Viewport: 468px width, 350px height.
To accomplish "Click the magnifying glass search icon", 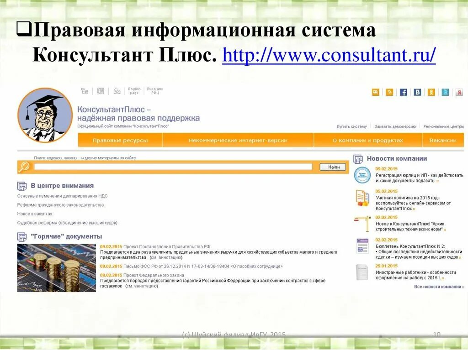I will click(24, 167).
